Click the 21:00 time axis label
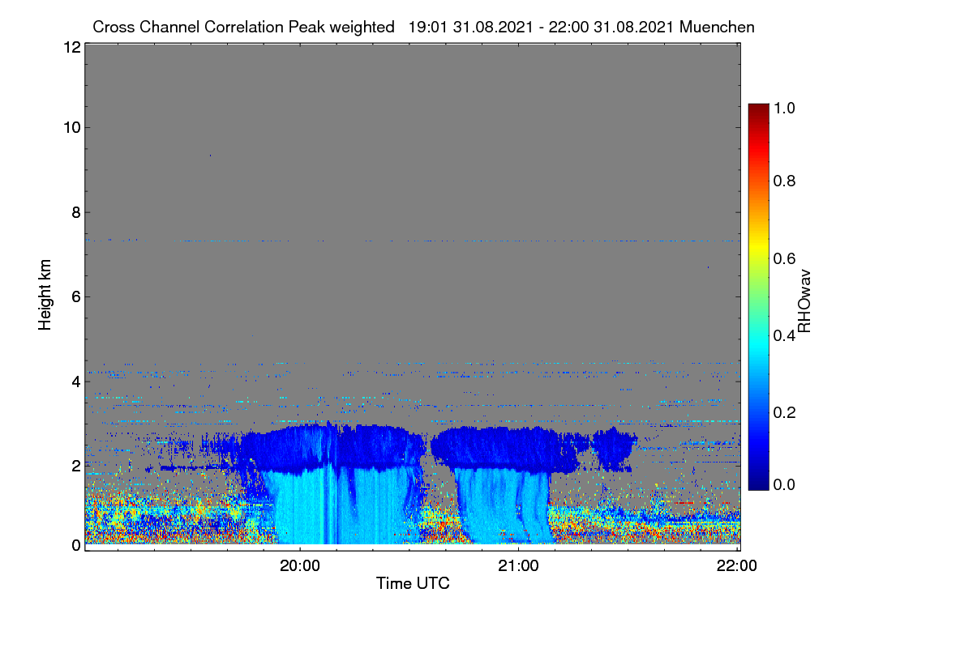 coord(518,567)
